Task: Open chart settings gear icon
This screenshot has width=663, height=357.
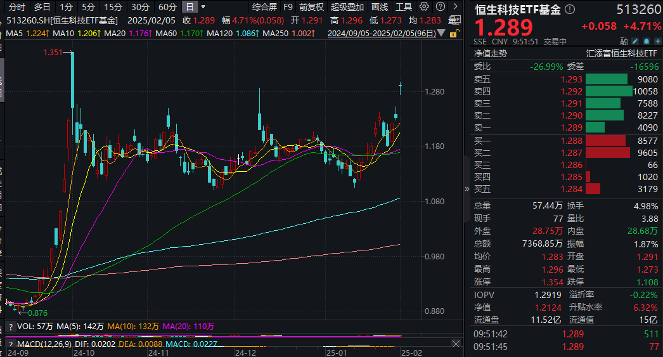Action: [424, 6]
